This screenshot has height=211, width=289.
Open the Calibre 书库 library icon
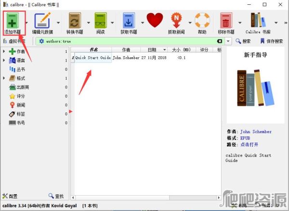click(259, 21)
